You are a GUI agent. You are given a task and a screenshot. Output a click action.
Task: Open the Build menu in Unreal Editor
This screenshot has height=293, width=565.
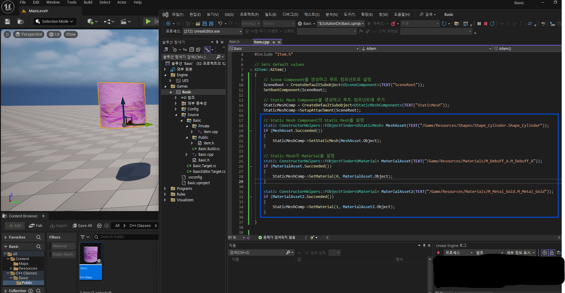point(88,2)
